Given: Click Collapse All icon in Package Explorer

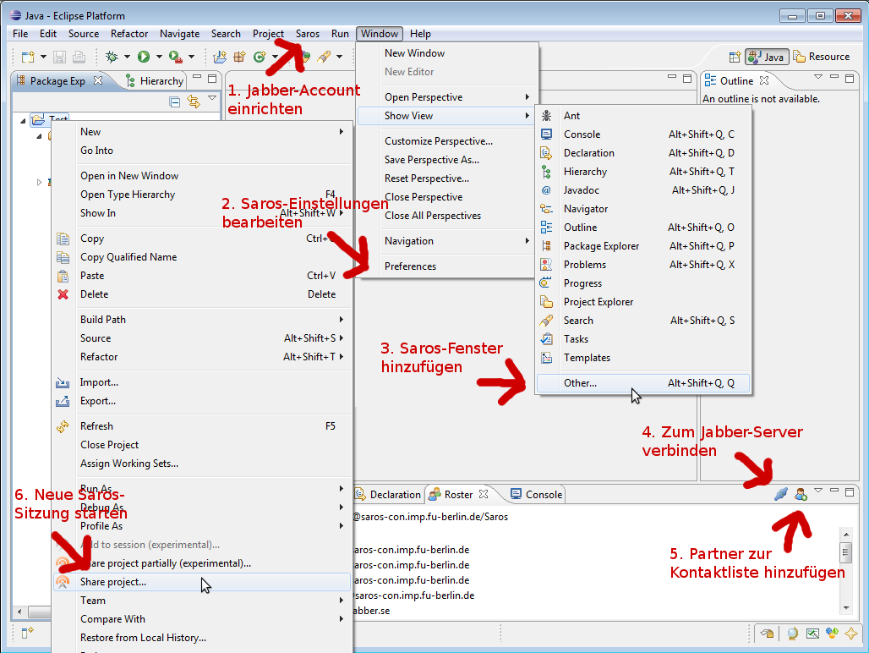Looking at the screenshot, I should [x=175, y=102].
